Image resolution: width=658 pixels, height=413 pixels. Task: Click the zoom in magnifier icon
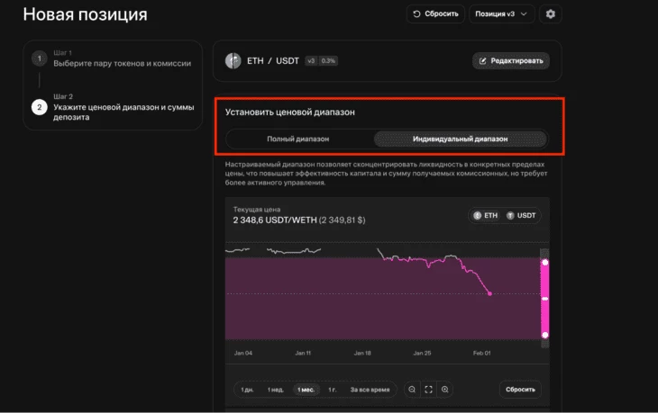point(444,390)
